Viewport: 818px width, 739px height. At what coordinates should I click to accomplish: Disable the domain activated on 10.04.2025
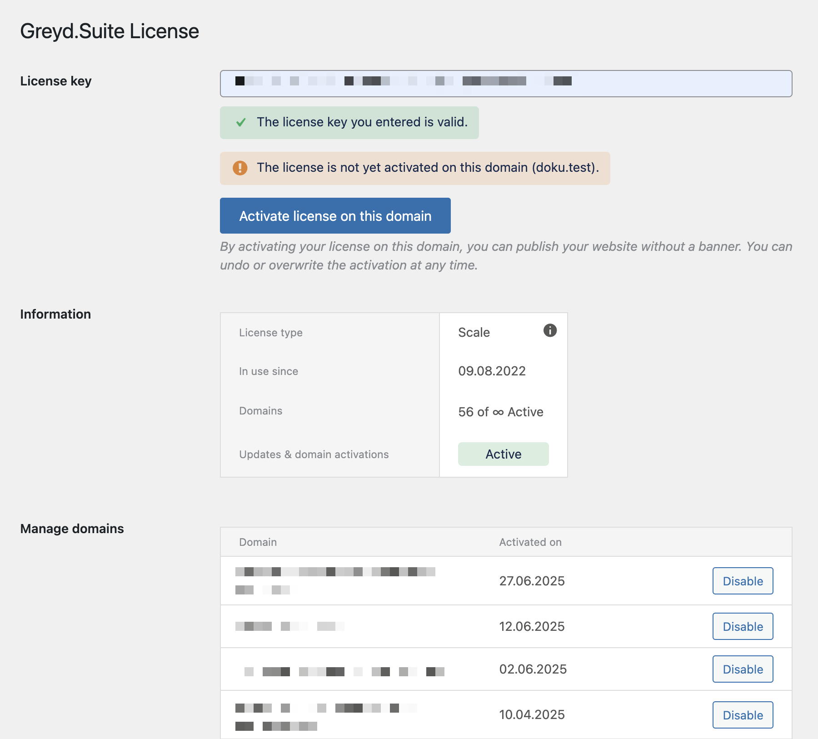point(743,715)
